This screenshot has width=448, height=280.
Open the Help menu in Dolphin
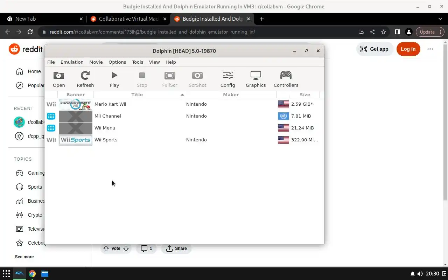[170, 62]
